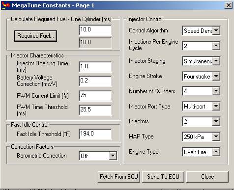Click the Number of Cylinders label
Screen dimensions: 234x190
pyautogui.click(x=152, y=91)
